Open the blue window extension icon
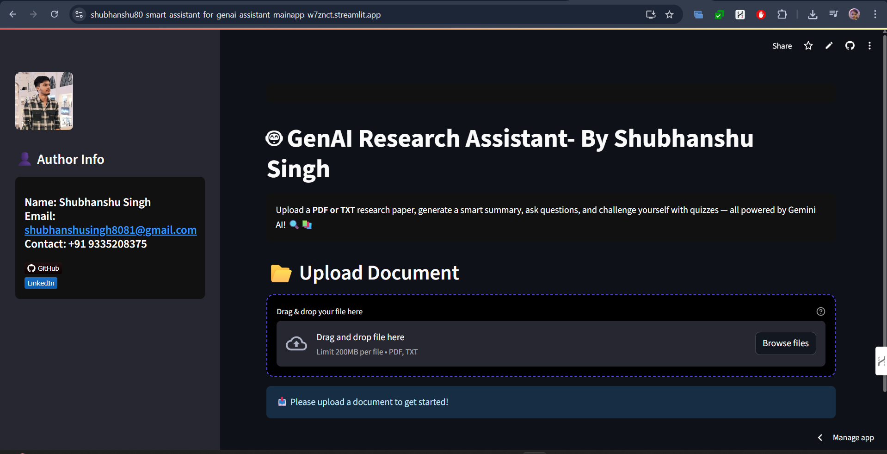Screen dimensions: 887x454 (698, 15)
